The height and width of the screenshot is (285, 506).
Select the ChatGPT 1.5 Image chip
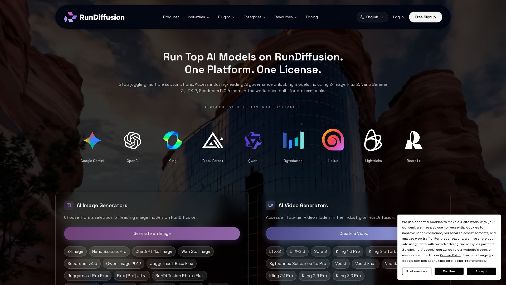[154, 251]
